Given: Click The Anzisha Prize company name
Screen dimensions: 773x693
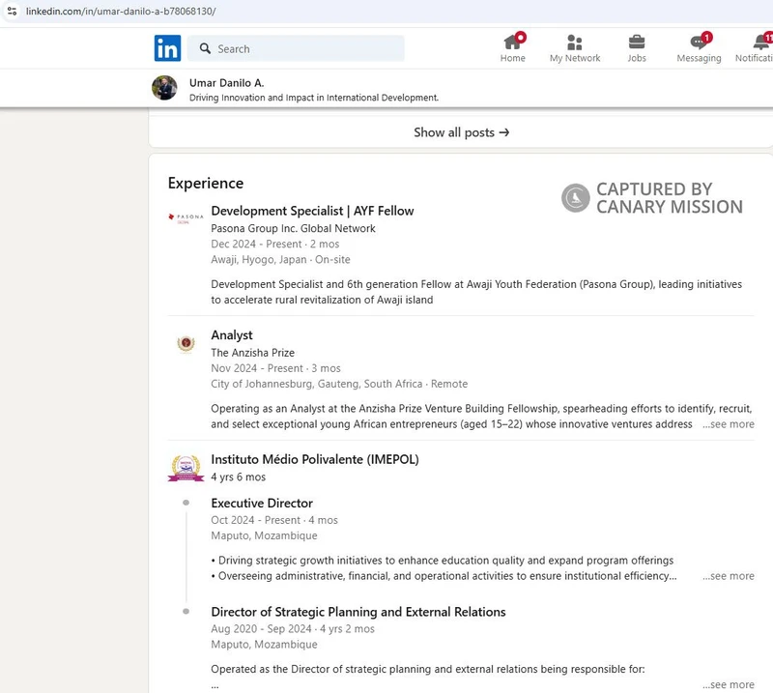Looking at the screenshot, I should click(x=252, y=353).
